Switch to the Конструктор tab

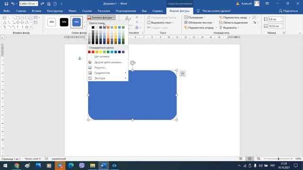pos(55,11)
